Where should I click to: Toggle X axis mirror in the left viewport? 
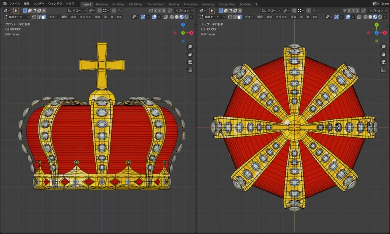[x=155, y=11]
